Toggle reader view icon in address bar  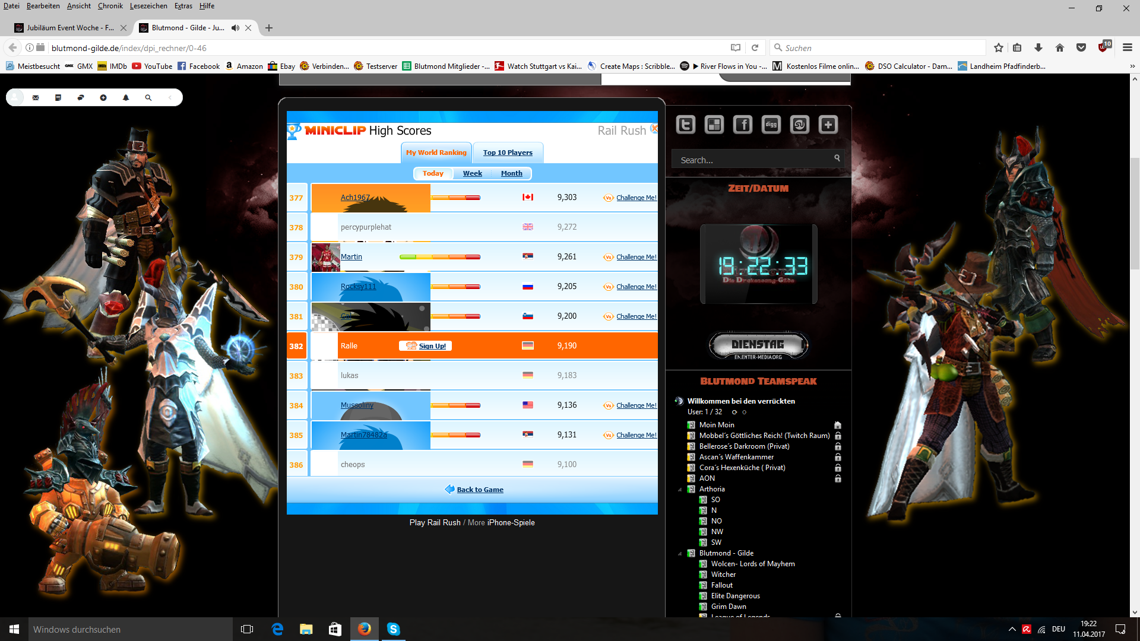coord(736,48)
